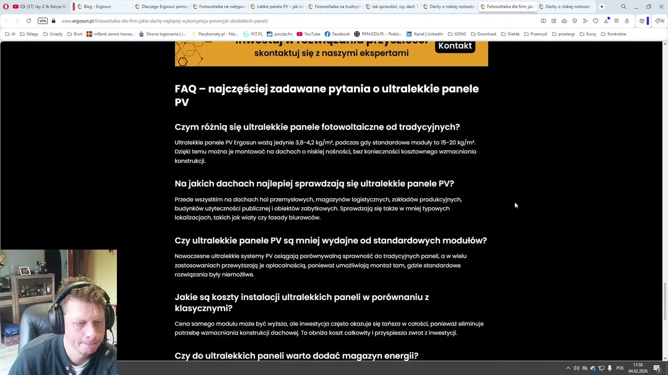
Task: Open the poczta.fm bookmark
Action: [x=280, y=34]
